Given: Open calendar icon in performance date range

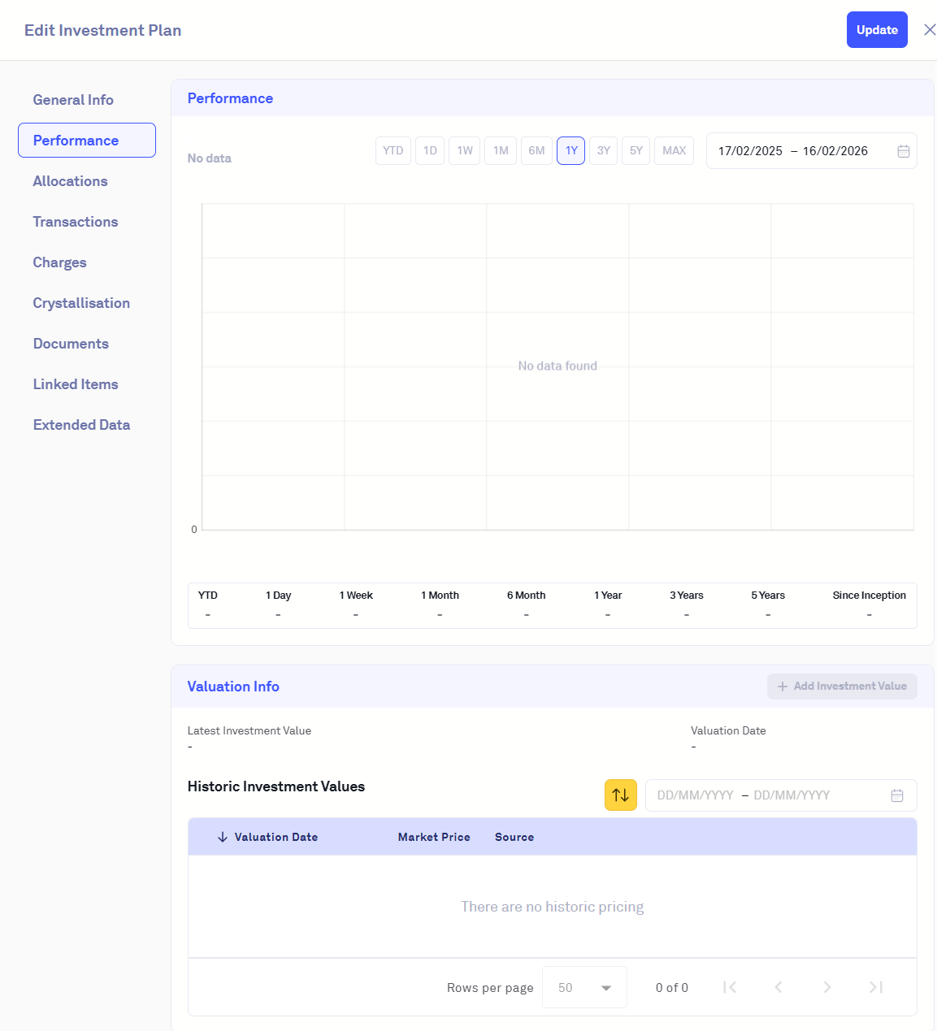Looking at the screenshot, I should [903, 151].
